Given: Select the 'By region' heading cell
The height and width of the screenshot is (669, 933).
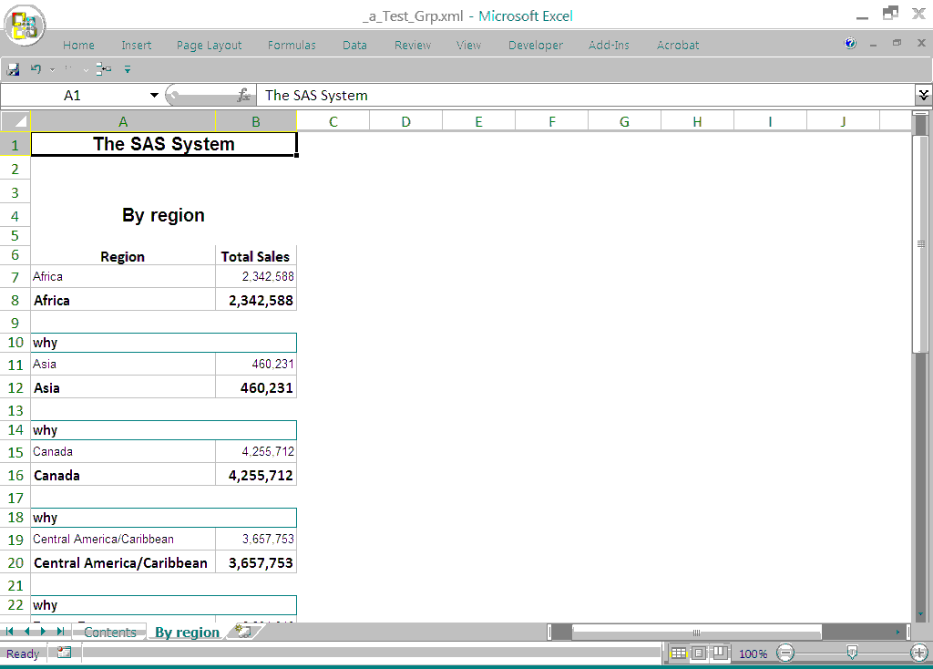Looking at the screenshot, I should 164,215.
